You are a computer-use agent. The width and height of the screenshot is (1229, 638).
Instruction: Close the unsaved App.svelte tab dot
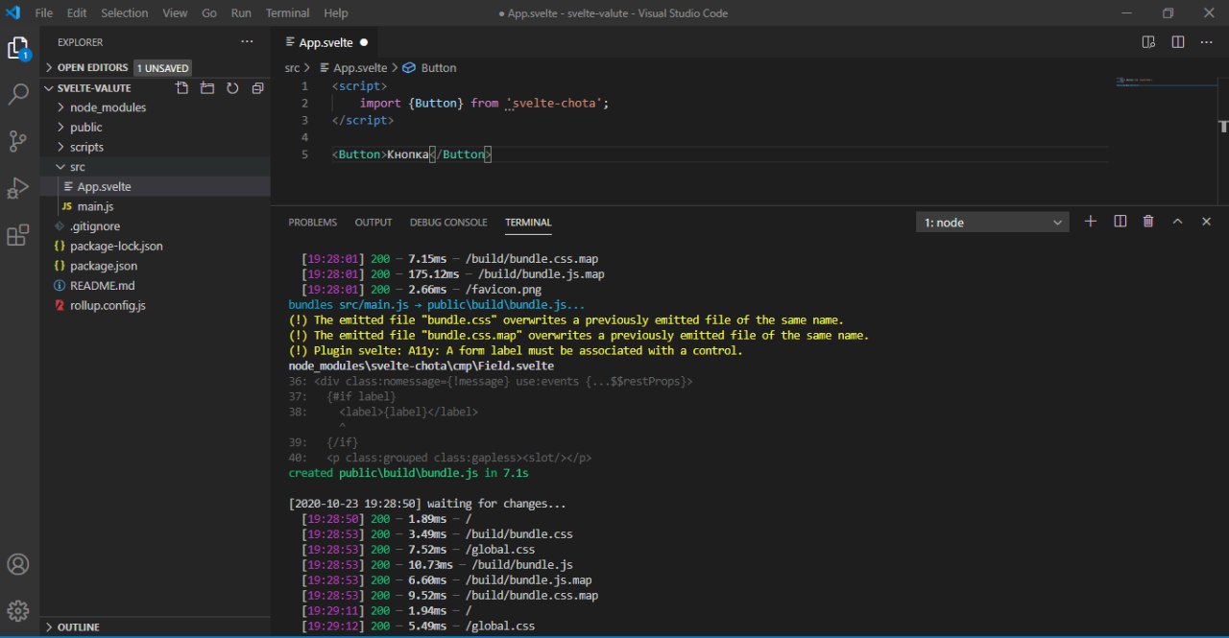pyautogui.click(x=364, y=42)
